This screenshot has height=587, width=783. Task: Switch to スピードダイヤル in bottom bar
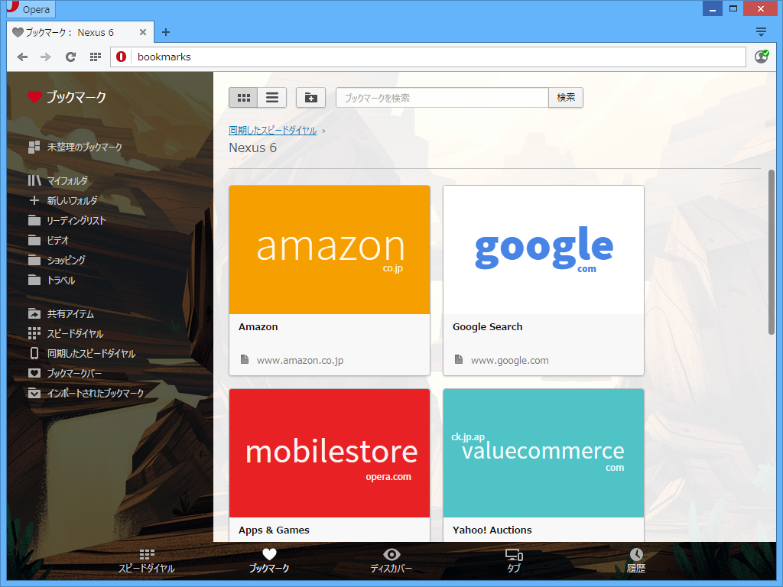click(147, 561)
